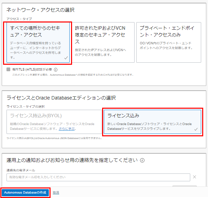Click the 運用上の通知およびお知らせ用の連絡先 heading text
The image size is (208, 198).
pyautogui.click(x=72, y=160)
